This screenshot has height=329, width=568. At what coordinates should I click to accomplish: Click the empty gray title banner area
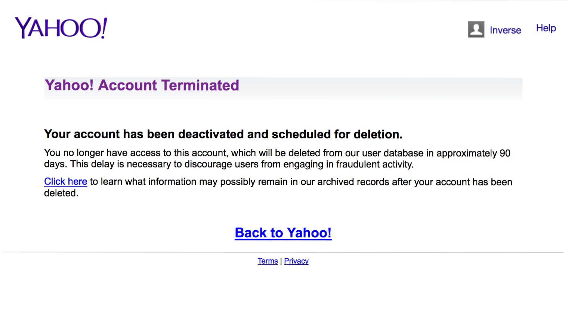point(381,88)
